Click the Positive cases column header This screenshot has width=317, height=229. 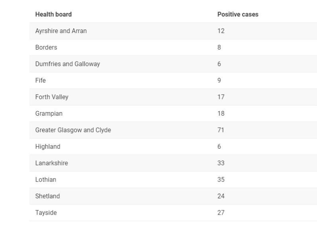(238, 14)
